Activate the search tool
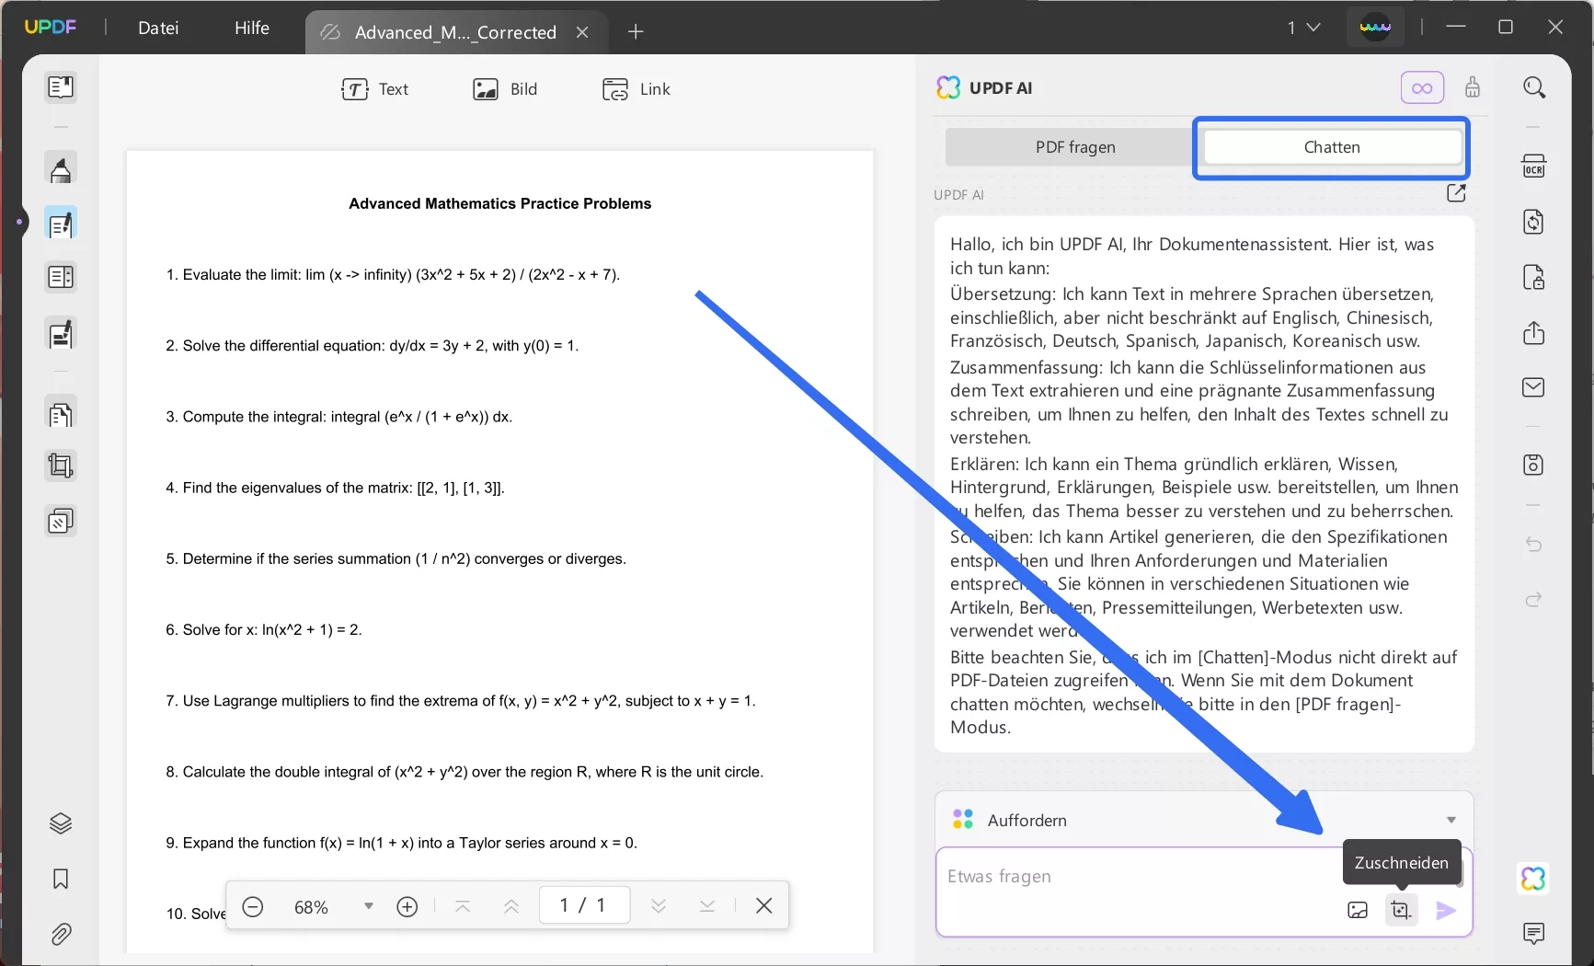The height and width of the screenshot is (966, 1594). click(1534, 87)
